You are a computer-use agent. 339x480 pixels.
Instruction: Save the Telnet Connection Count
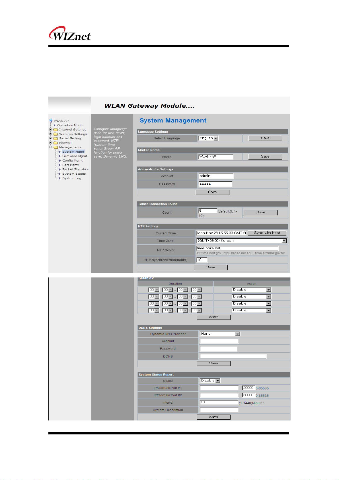(261, 213)
